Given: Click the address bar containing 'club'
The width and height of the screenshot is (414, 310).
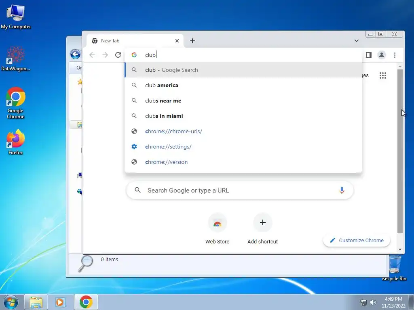Looking at the screenshot, I should point(243,55).
